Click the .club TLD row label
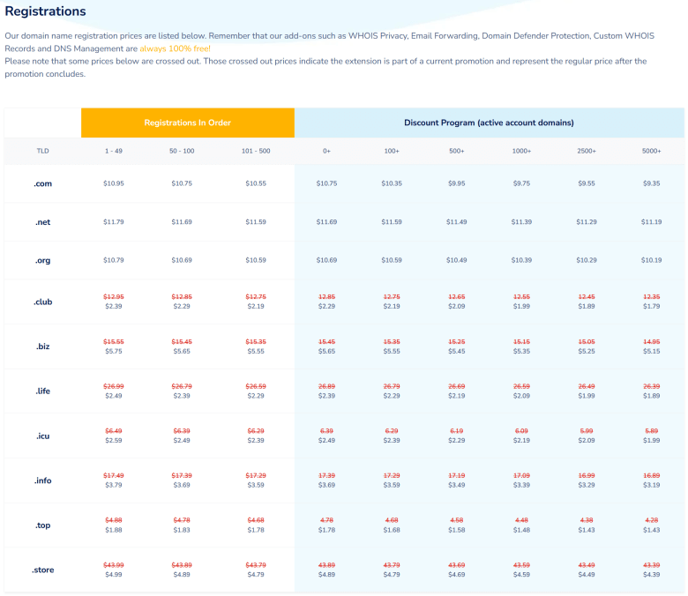Image resolution: width=688 pixels, height=596 pixels. click(x=43, y=302)
